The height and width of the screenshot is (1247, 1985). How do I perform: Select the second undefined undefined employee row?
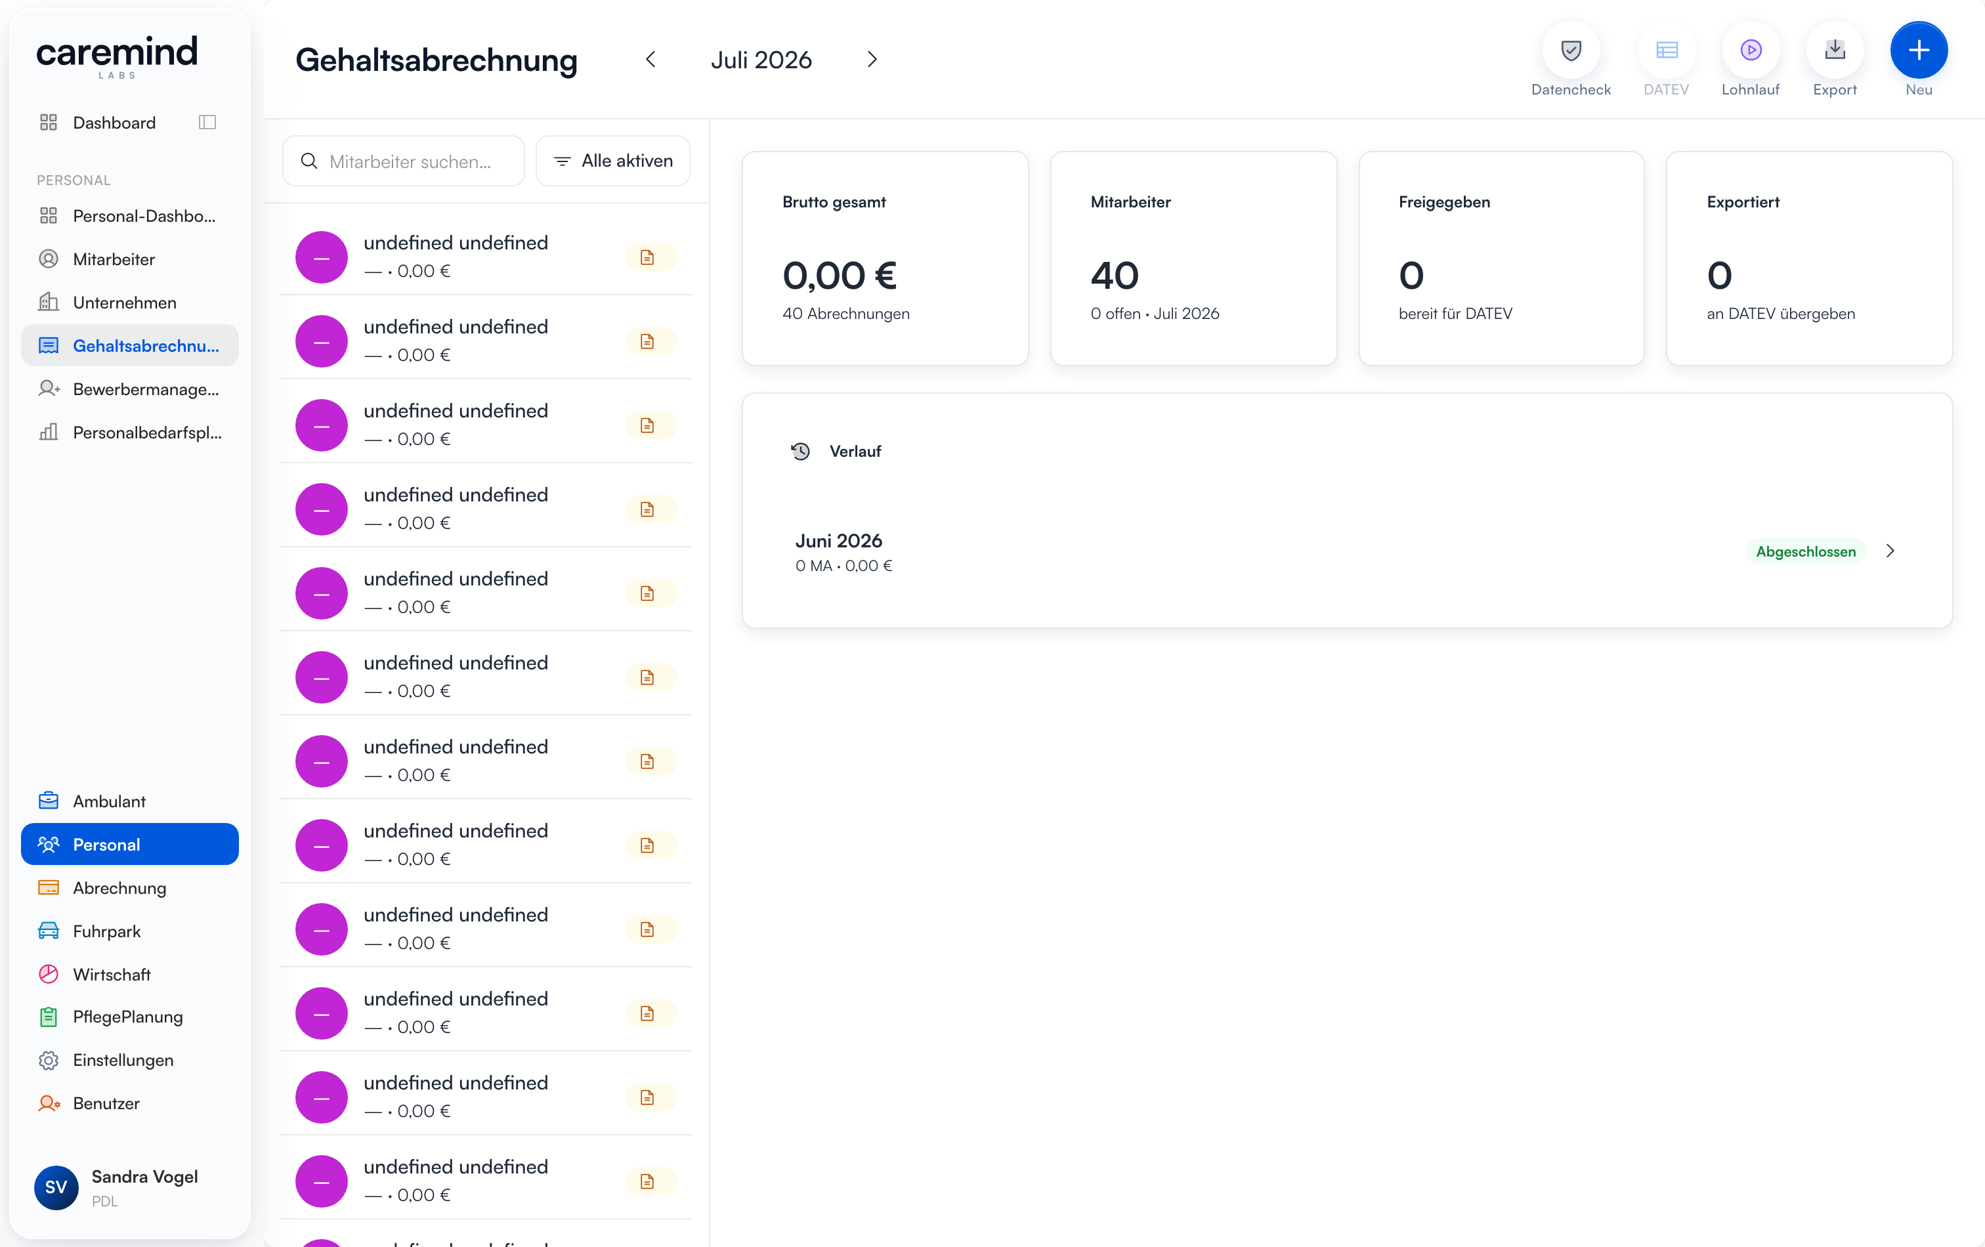486,341
